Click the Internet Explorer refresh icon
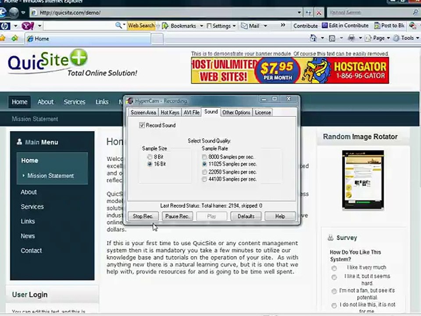The width and height of the screenshot is (421, 316). [309, 12]
